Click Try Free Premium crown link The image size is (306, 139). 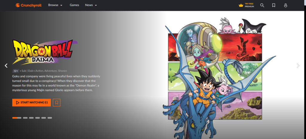246,5
